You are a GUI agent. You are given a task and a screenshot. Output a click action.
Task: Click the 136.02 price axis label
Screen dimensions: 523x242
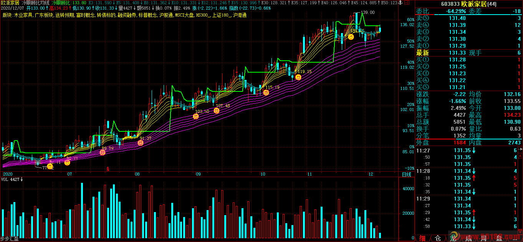click(x=407, y=25)
